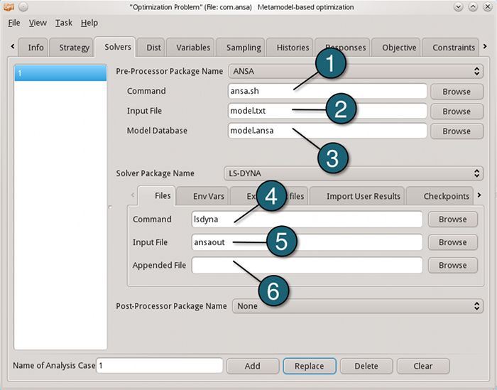Click the Clear button
Screen dimensions: 497x390
click(423, 367)
